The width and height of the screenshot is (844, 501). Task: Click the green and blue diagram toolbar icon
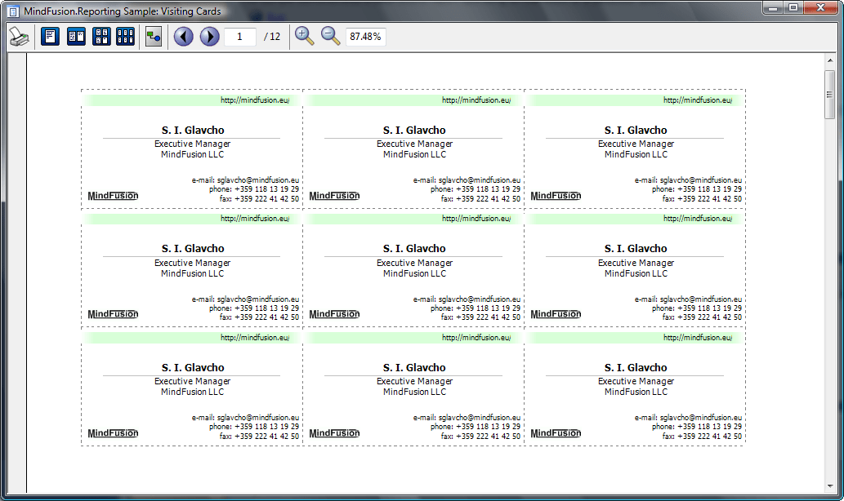coord(154,37)
